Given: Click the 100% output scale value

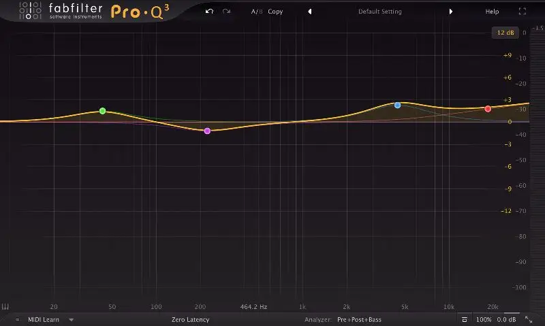Looking at the screenshot, I should pos(483,319).
